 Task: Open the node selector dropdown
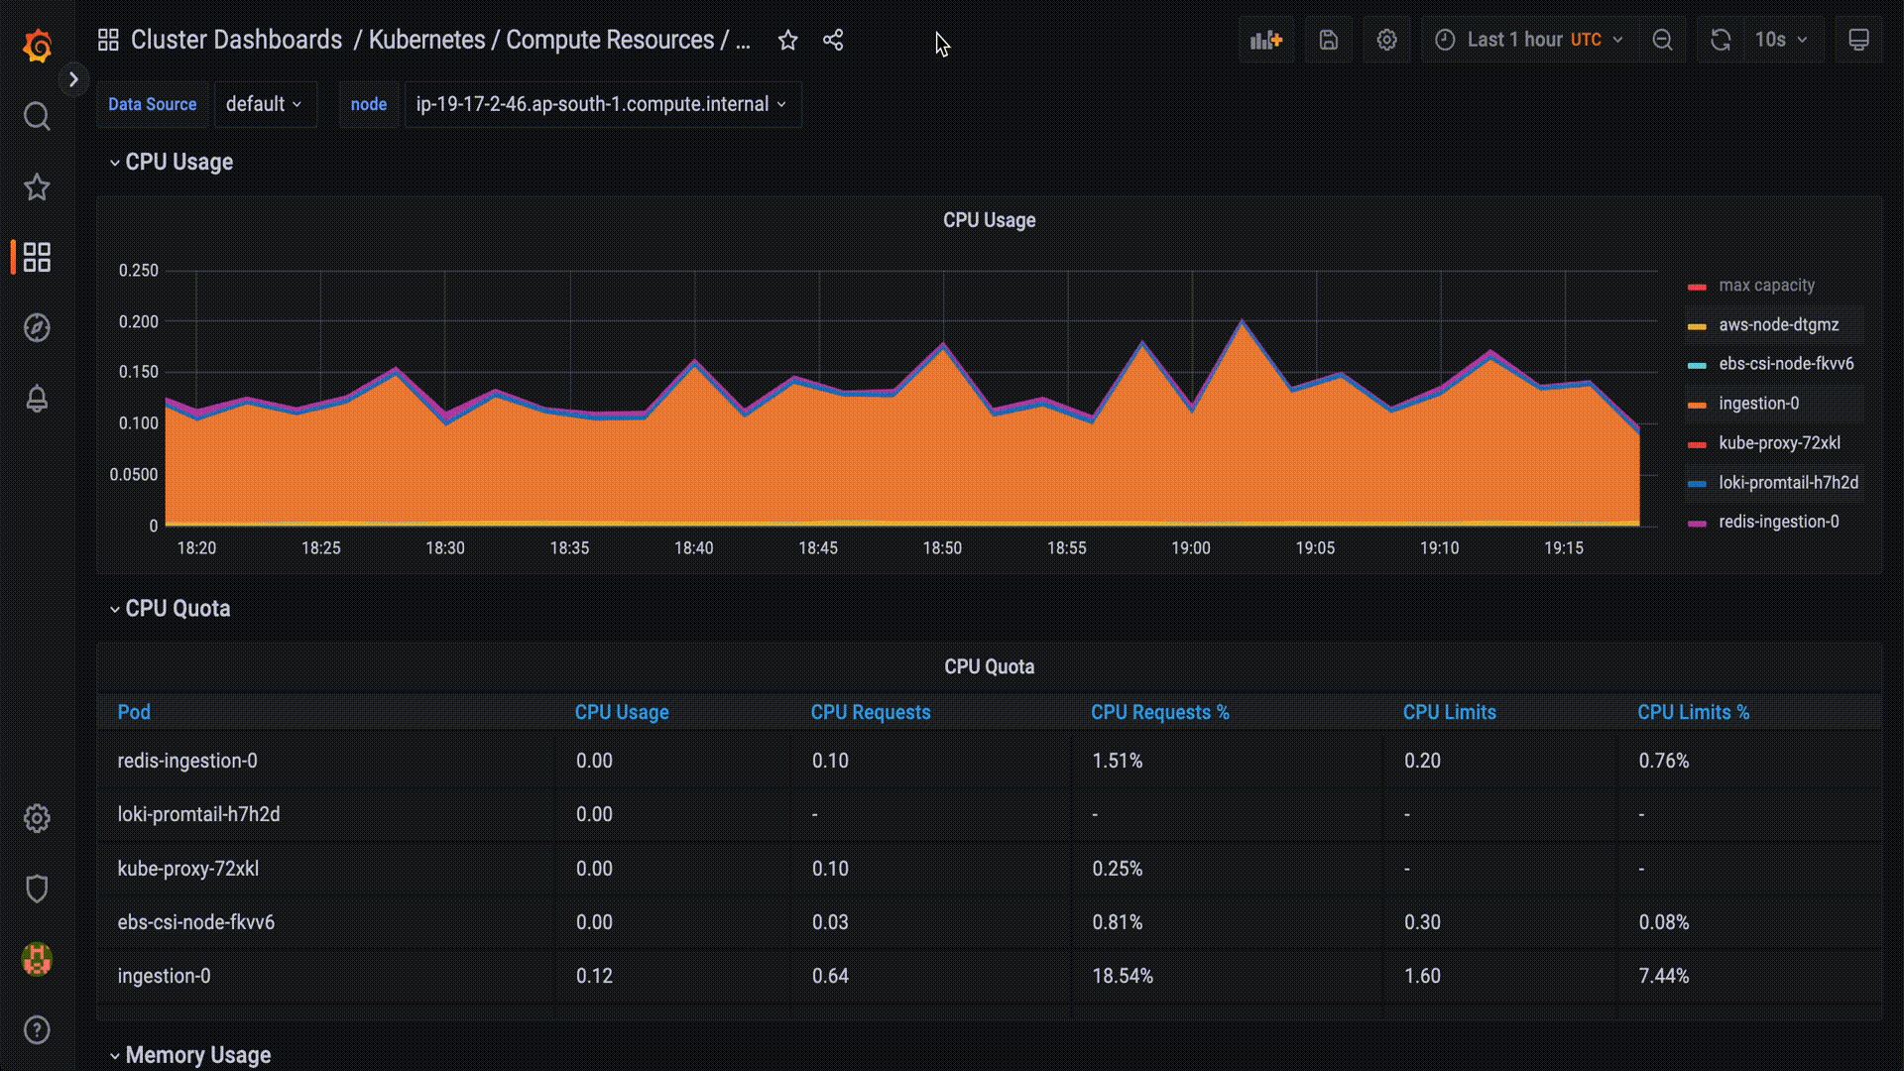602,104
